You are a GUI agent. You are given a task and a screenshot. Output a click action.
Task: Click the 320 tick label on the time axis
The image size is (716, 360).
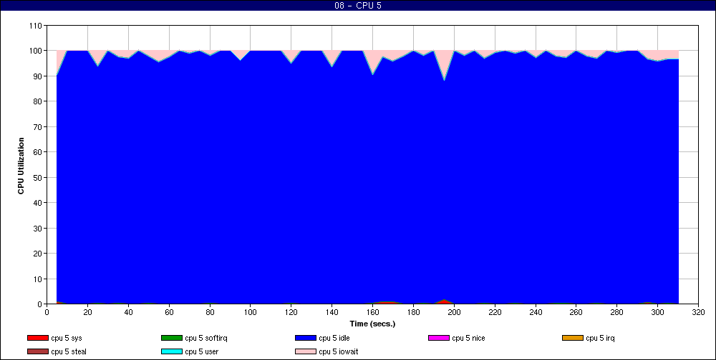[698, 312]
